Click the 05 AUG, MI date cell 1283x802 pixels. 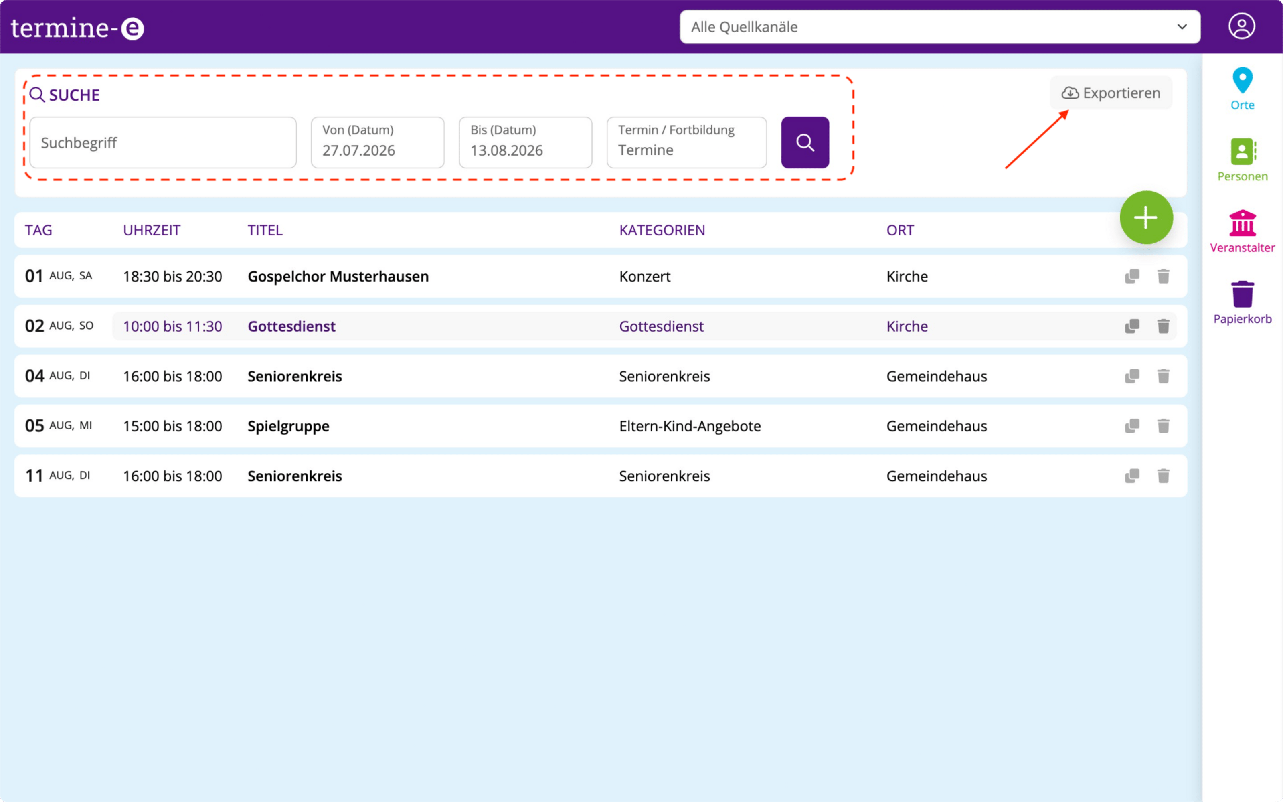(x=59, y=425)
